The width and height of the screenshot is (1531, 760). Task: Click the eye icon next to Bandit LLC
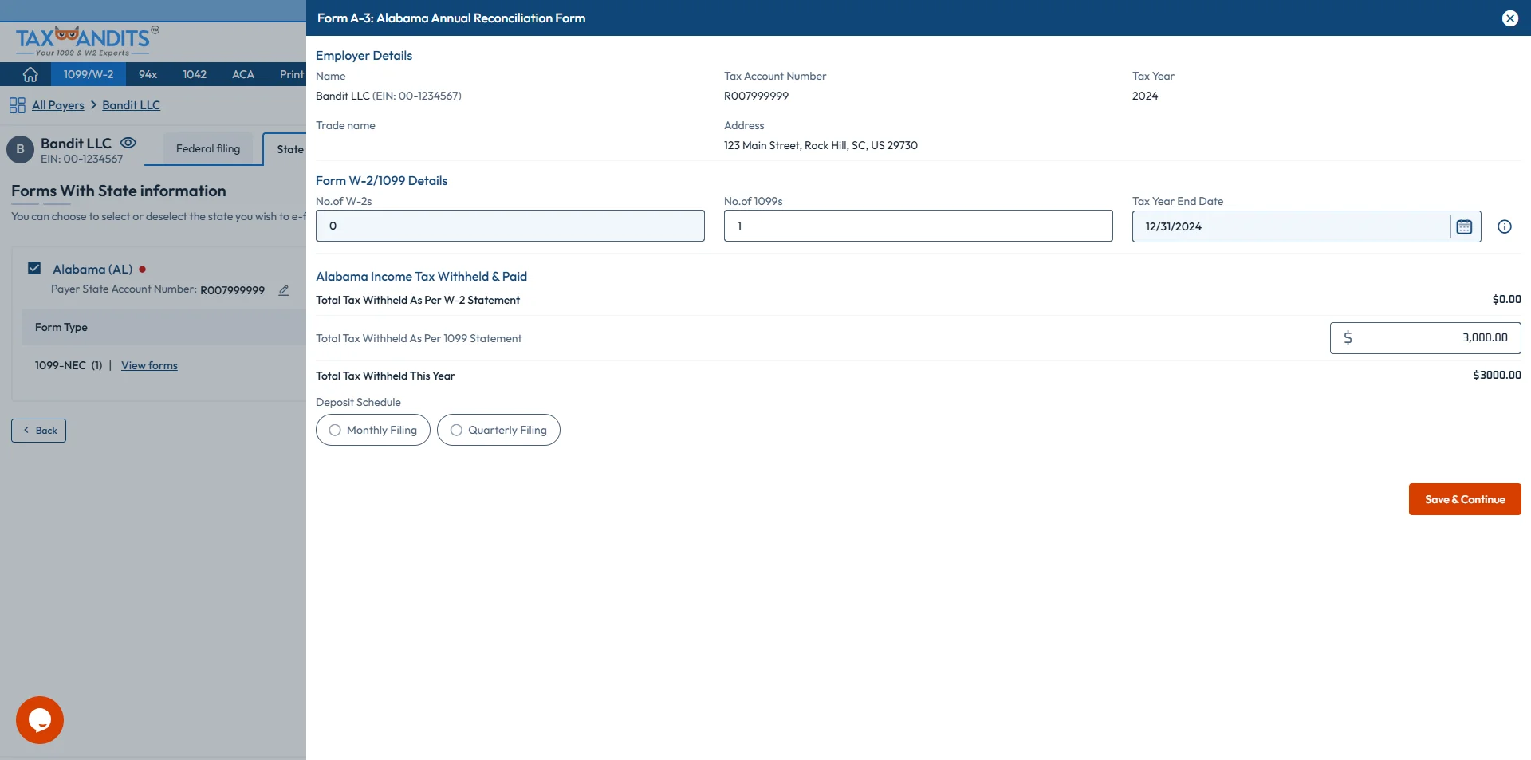click(x=128, y=143)
